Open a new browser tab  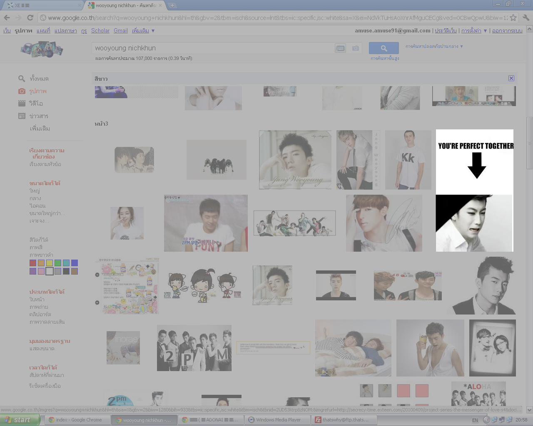(x=172, y=5)
